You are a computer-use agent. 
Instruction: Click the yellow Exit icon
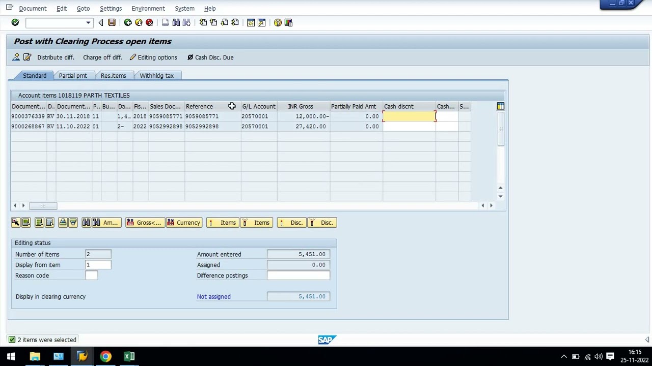tap(139, 22)
